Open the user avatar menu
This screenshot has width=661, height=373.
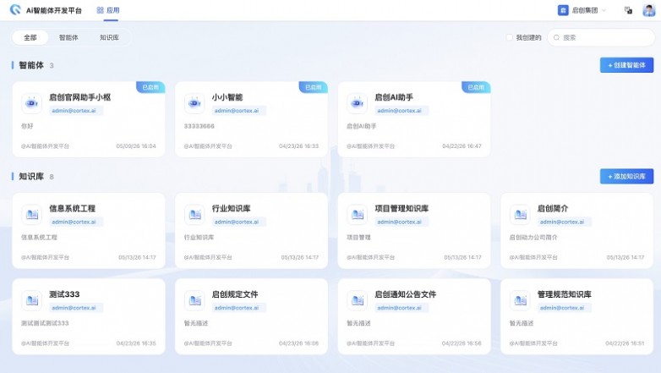pyautogui.click(x=648, y=10)
